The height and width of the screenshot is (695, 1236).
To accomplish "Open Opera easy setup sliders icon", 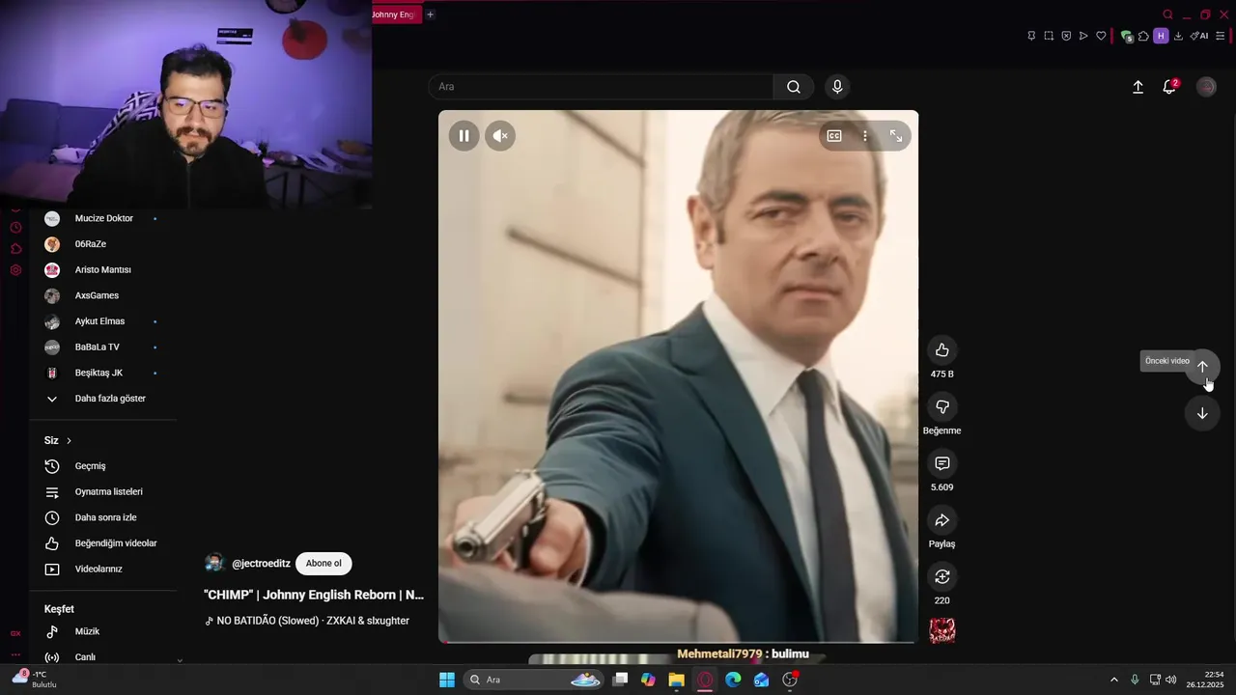I will pyautogui.click(x=1221, y=36).
